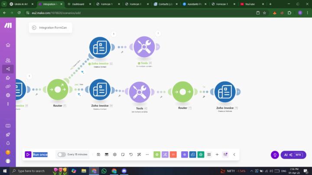Reload the page in the browser

pos(19,13)
